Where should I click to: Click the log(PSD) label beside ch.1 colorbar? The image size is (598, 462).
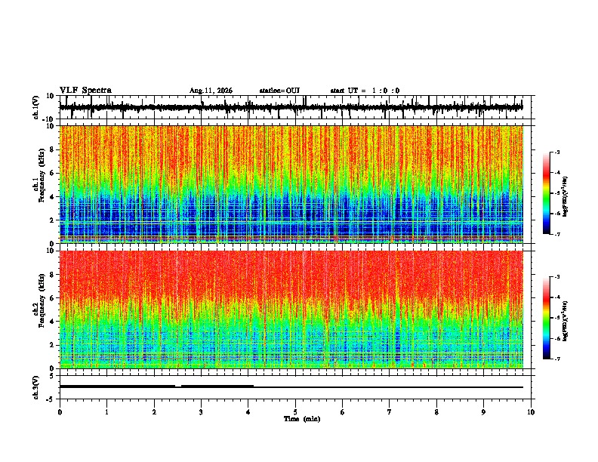(x=566, y=197)
